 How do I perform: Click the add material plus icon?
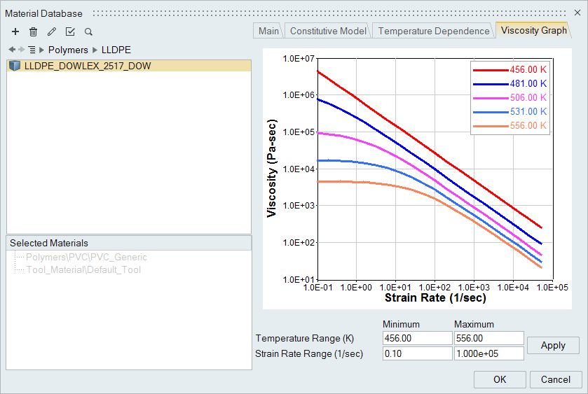pyautogui.click(x=15, y=31)
